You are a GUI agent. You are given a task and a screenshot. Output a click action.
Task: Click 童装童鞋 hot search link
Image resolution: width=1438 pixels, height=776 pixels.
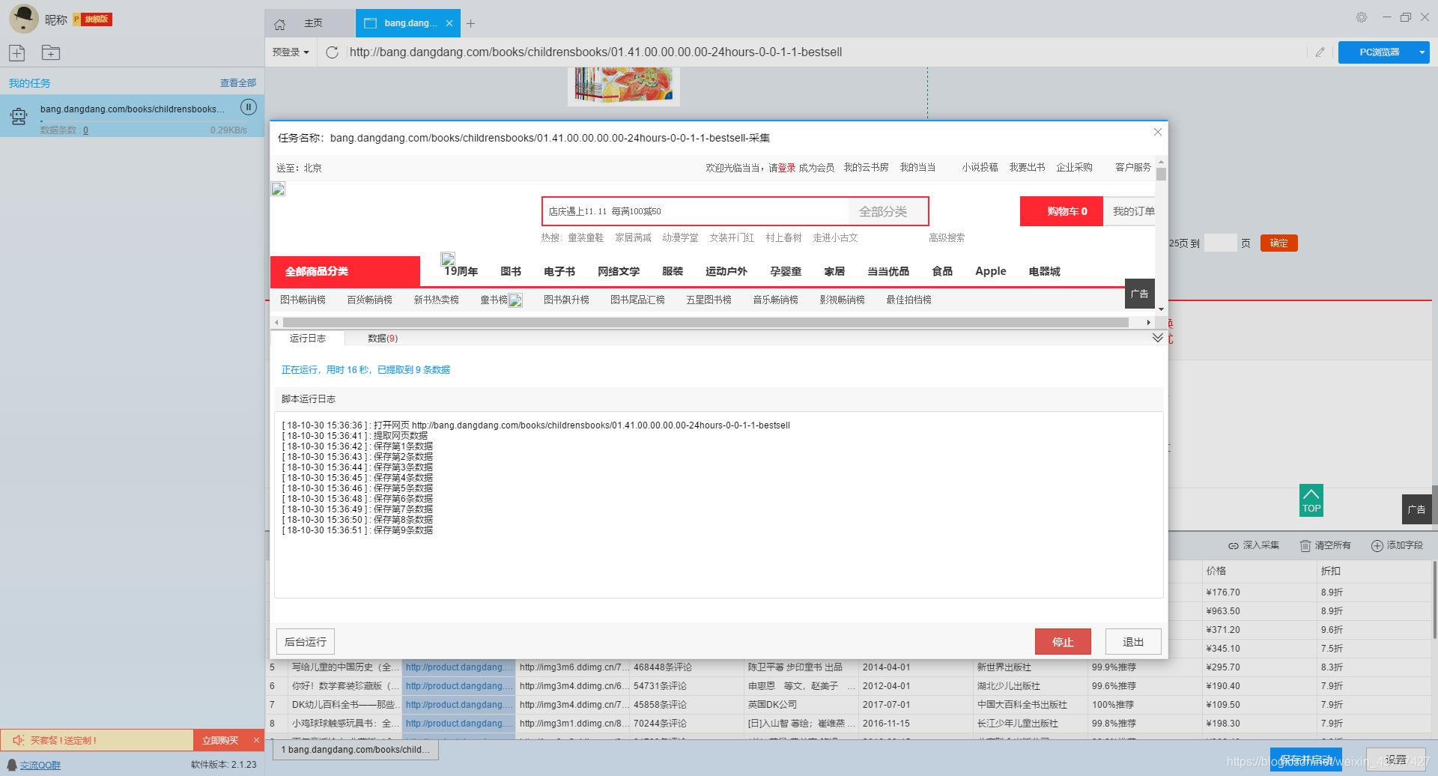[586, 237]
